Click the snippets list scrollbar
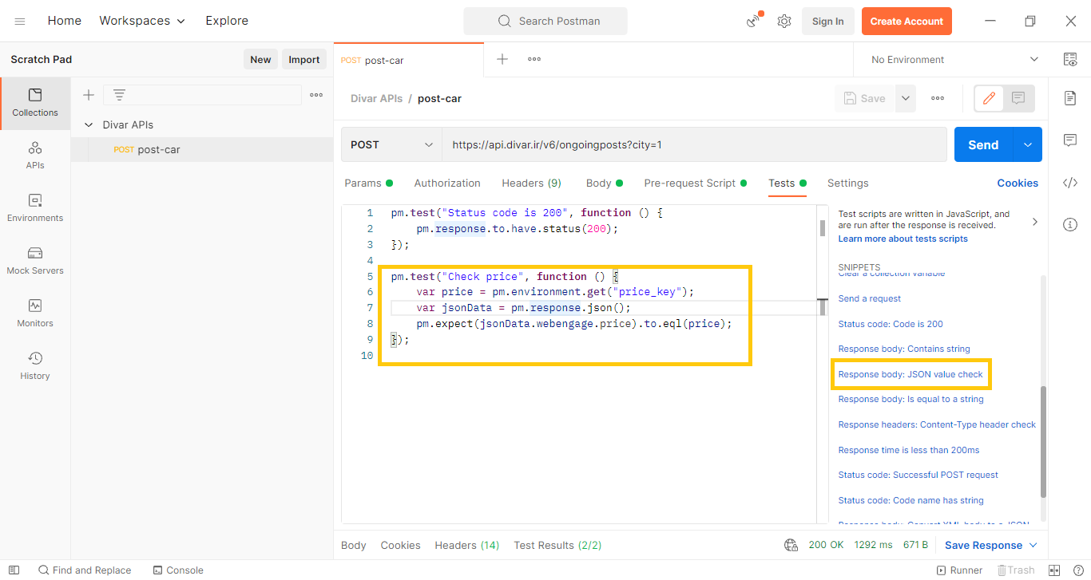The image size is (1091, 580). point(1043,441)
